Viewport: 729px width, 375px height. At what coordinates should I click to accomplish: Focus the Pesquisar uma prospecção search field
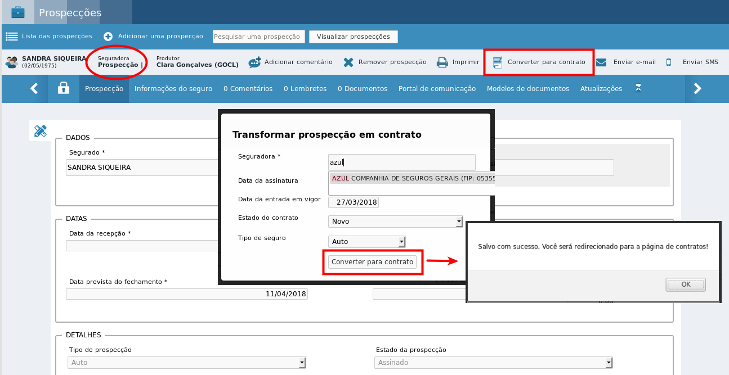click(x=259, y=37)
